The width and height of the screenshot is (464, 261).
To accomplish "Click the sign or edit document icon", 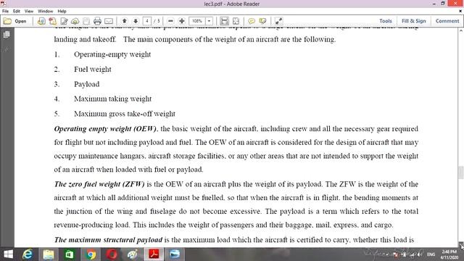I will pos(64,21).
